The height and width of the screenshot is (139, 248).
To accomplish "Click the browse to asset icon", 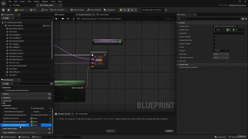I will click(9, 10).
